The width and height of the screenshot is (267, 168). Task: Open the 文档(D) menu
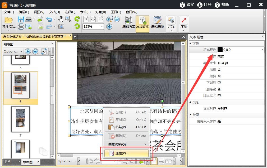54,12
